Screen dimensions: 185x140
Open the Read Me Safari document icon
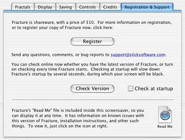(x=165, y=114)
